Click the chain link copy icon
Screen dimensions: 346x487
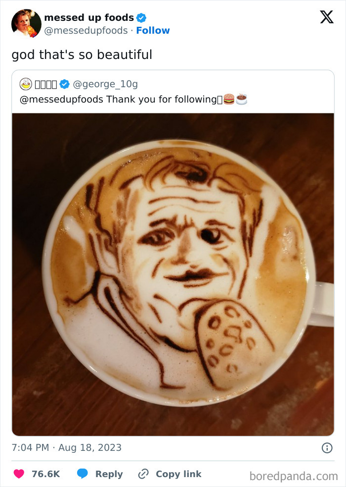coord(143,474)
